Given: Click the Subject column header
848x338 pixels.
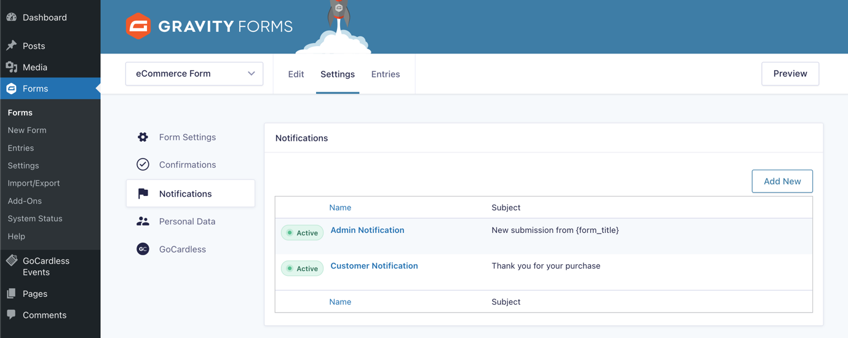Looking at the screenshot, I should (x=506, y=208).
